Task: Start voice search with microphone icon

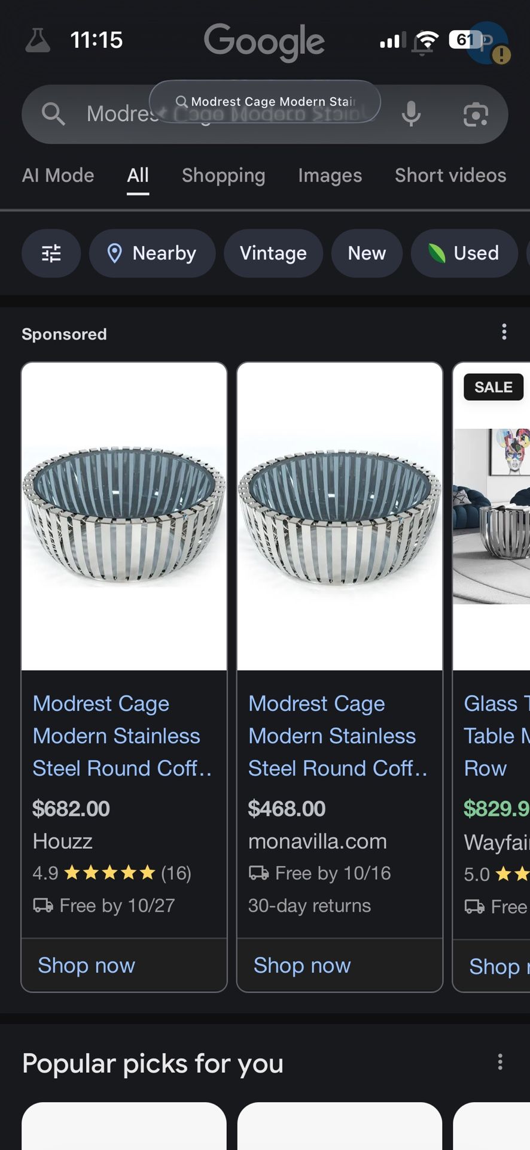Action: point(411,114)
